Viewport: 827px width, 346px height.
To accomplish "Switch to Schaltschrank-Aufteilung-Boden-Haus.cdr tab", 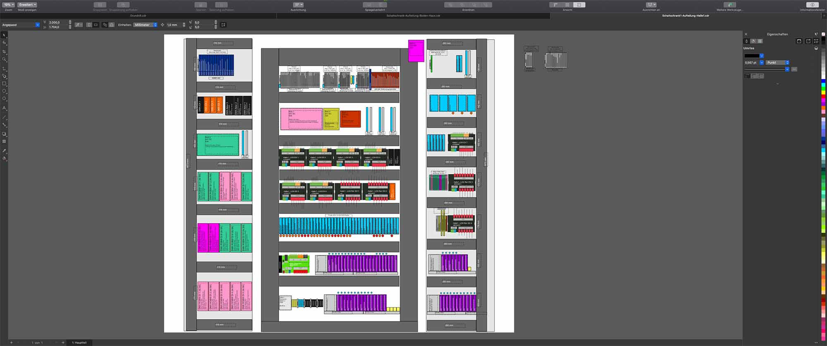I will 413,16.
